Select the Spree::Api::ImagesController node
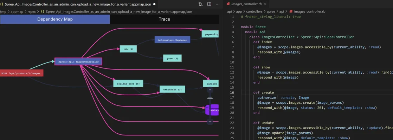Screen dimensions: 393x140 [x=78, y=61]
